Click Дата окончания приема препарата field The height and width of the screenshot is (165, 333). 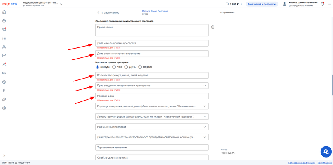[x=152, y=54]
